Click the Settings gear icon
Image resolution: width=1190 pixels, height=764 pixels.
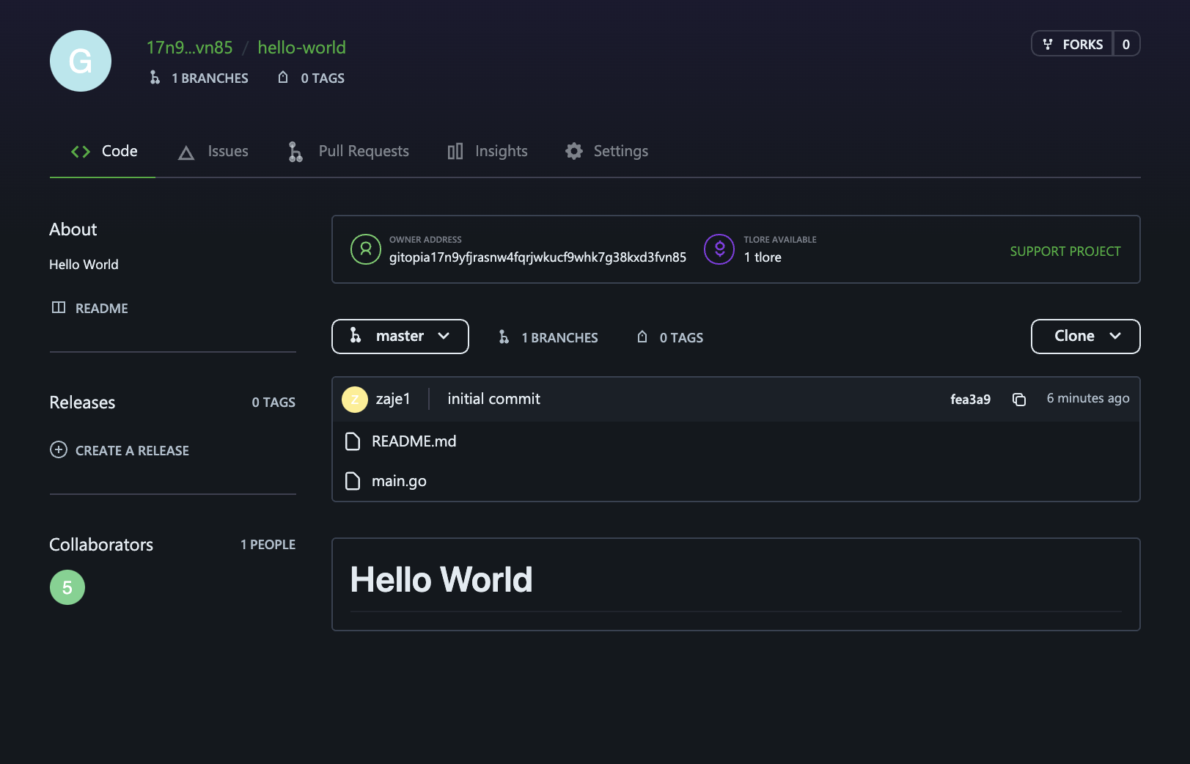pos(574,151)
